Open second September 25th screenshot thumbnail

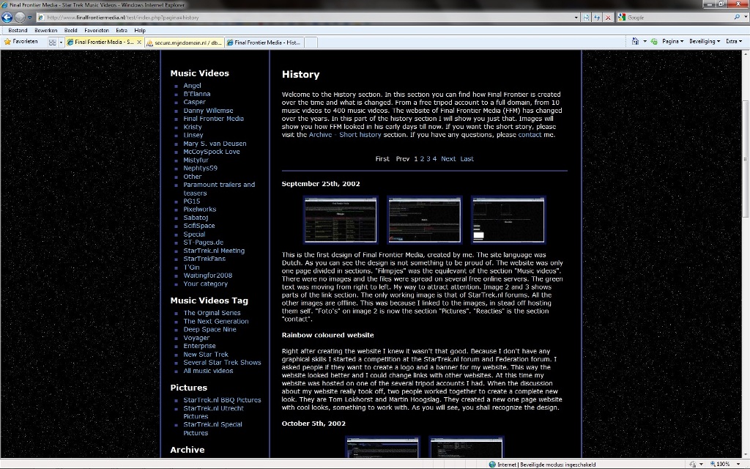424,220
